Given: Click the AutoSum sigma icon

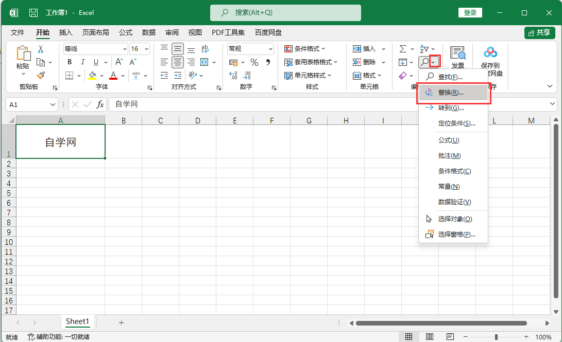Looking at the screenshot, I should tap(403, 49).
